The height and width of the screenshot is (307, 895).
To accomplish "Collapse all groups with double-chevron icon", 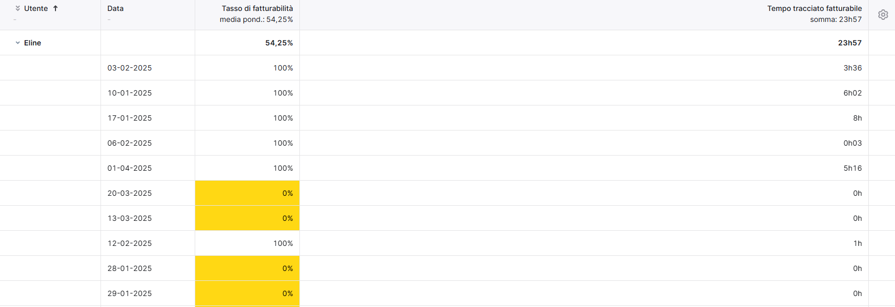I will pos(18,8).
